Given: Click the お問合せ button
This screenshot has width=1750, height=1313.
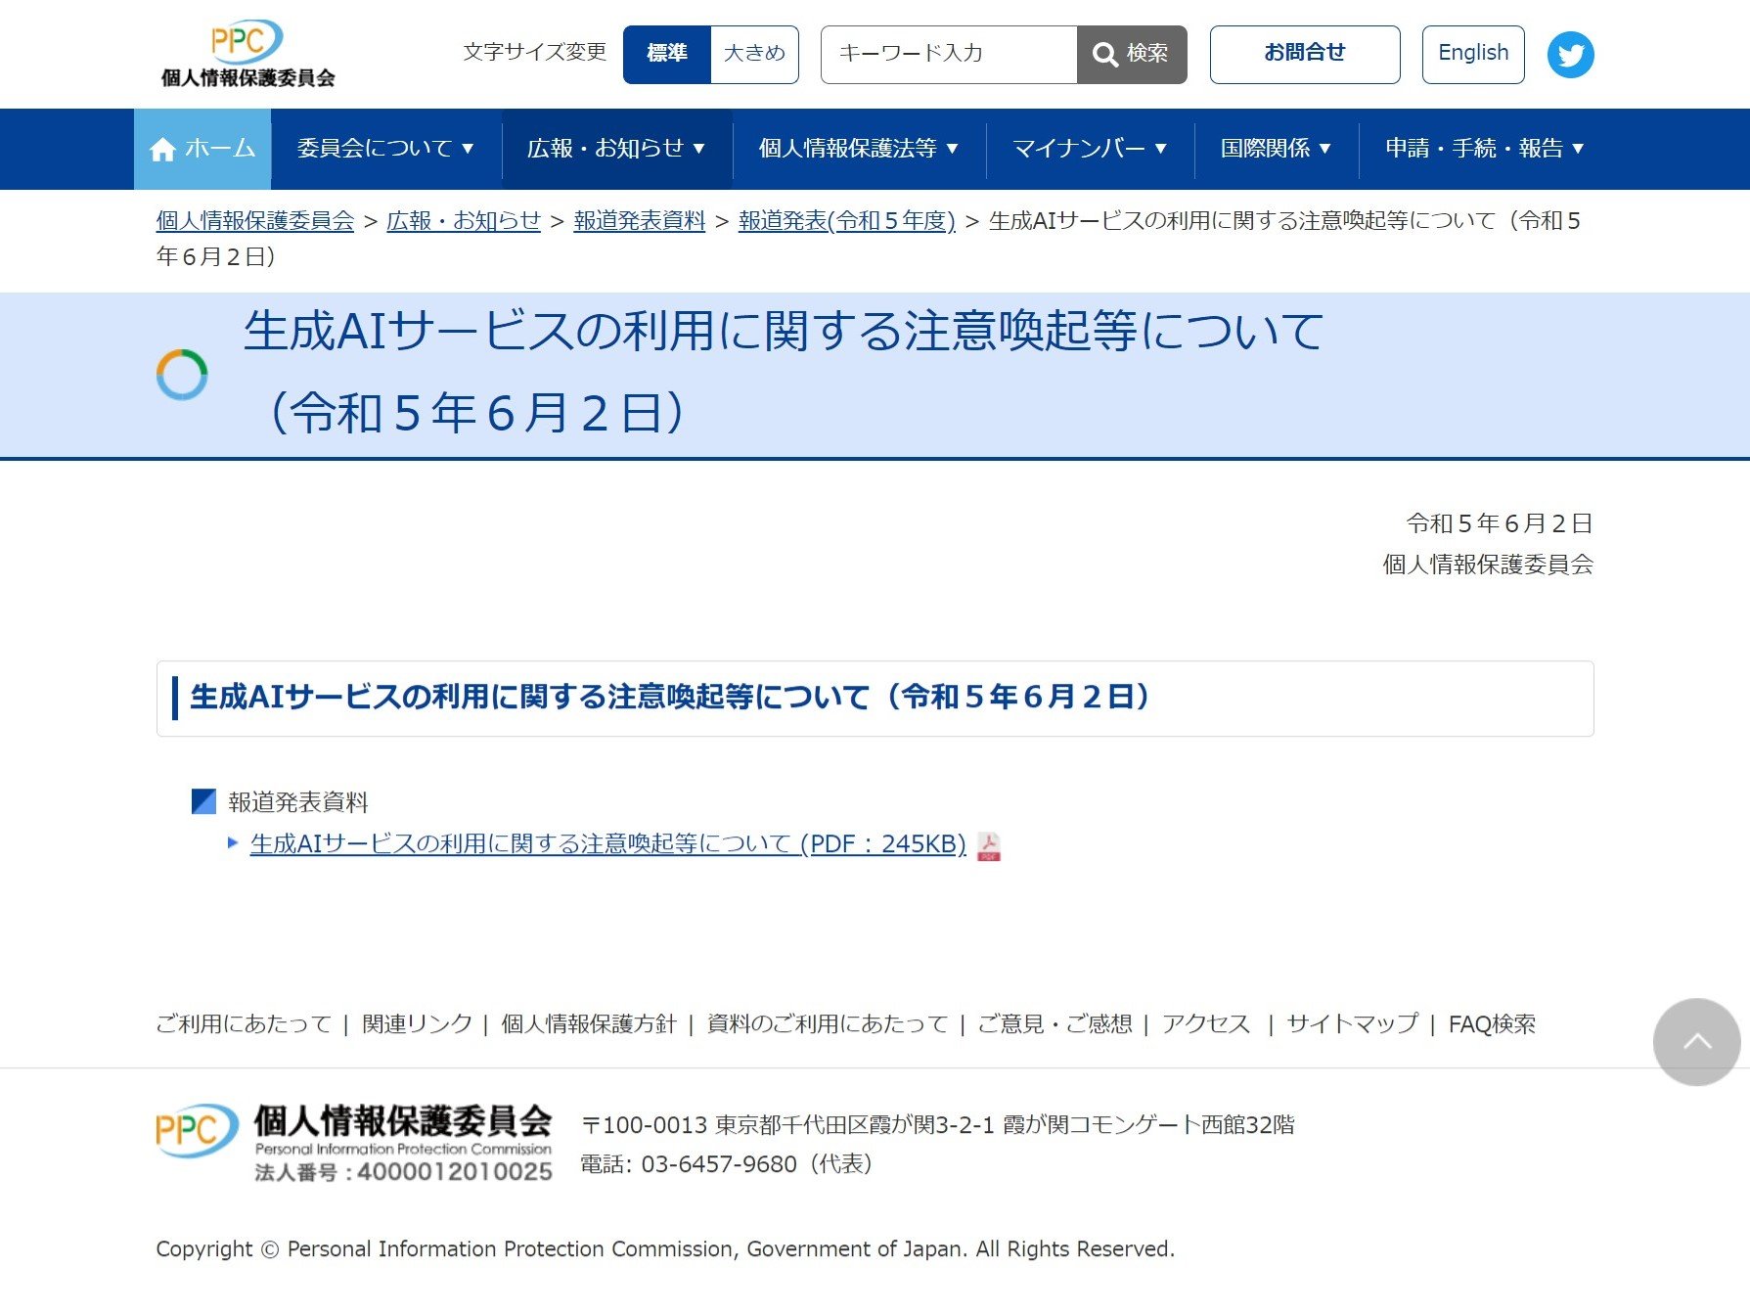Looking at the screenshot, I should pos(1304,55).
